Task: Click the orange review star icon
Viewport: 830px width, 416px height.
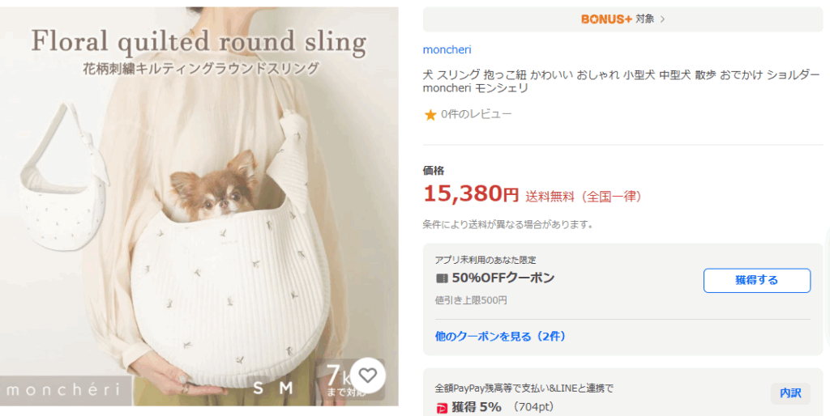Action: click(430, 115)
